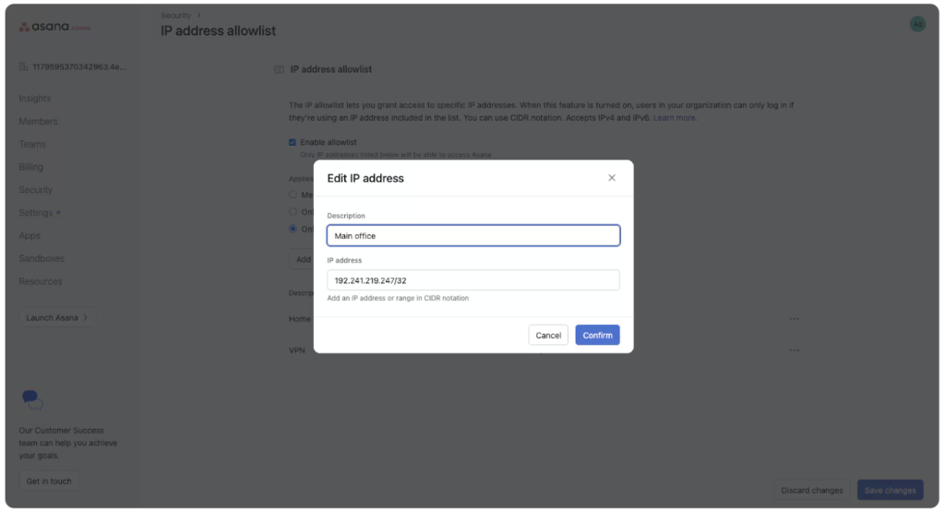
Task: Open the Members sidebar item
Action: (38, 121)
